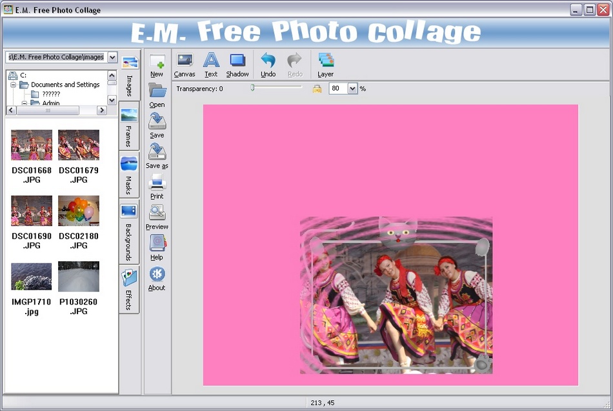Open the folder path dropdown
This screenshot has width=613, height=411.
[112, 57]
